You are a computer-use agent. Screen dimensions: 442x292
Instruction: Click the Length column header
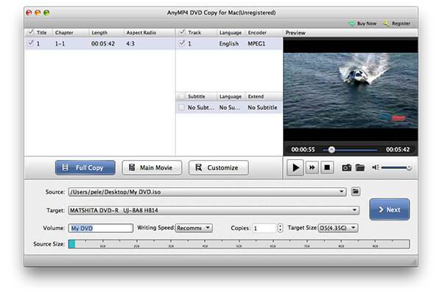[99, 32]
